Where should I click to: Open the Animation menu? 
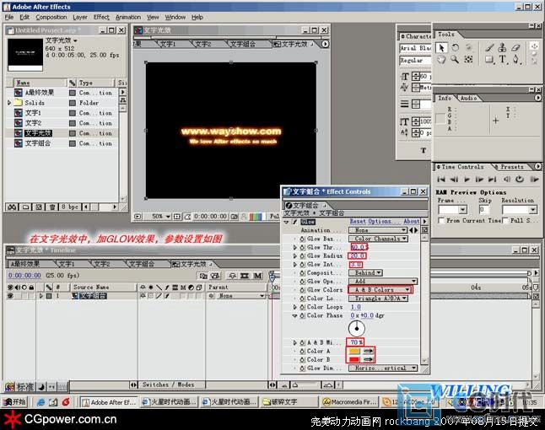click(128, 18)
